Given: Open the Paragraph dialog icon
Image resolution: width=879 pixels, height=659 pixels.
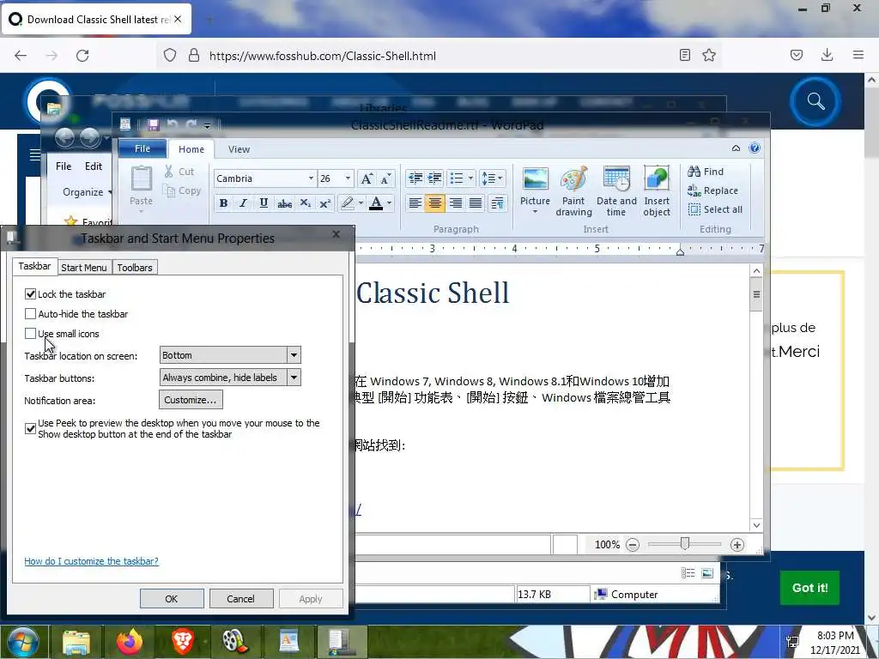Looking at the screenshot, I should [498, 203].
